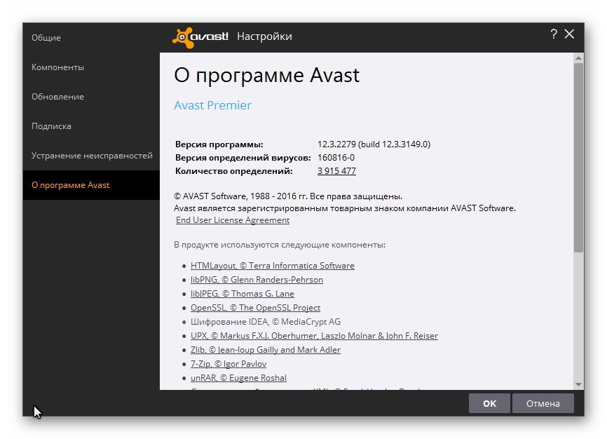This screenshot has height=439, width=607.
Task: Click the OK button
Action: click(x=489, y=403)
